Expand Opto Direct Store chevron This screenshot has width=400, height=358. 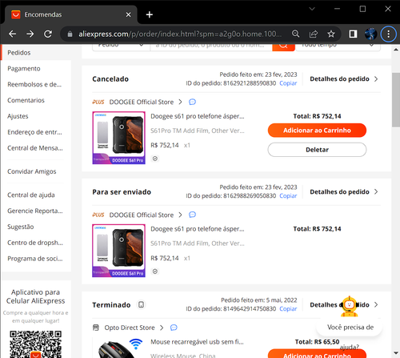click(x=162, y=328)
